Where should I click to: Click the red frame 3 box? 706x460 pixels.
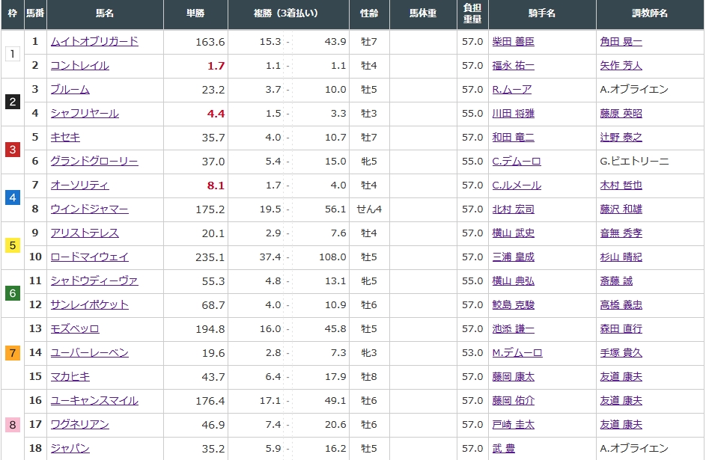pos(12,150)
